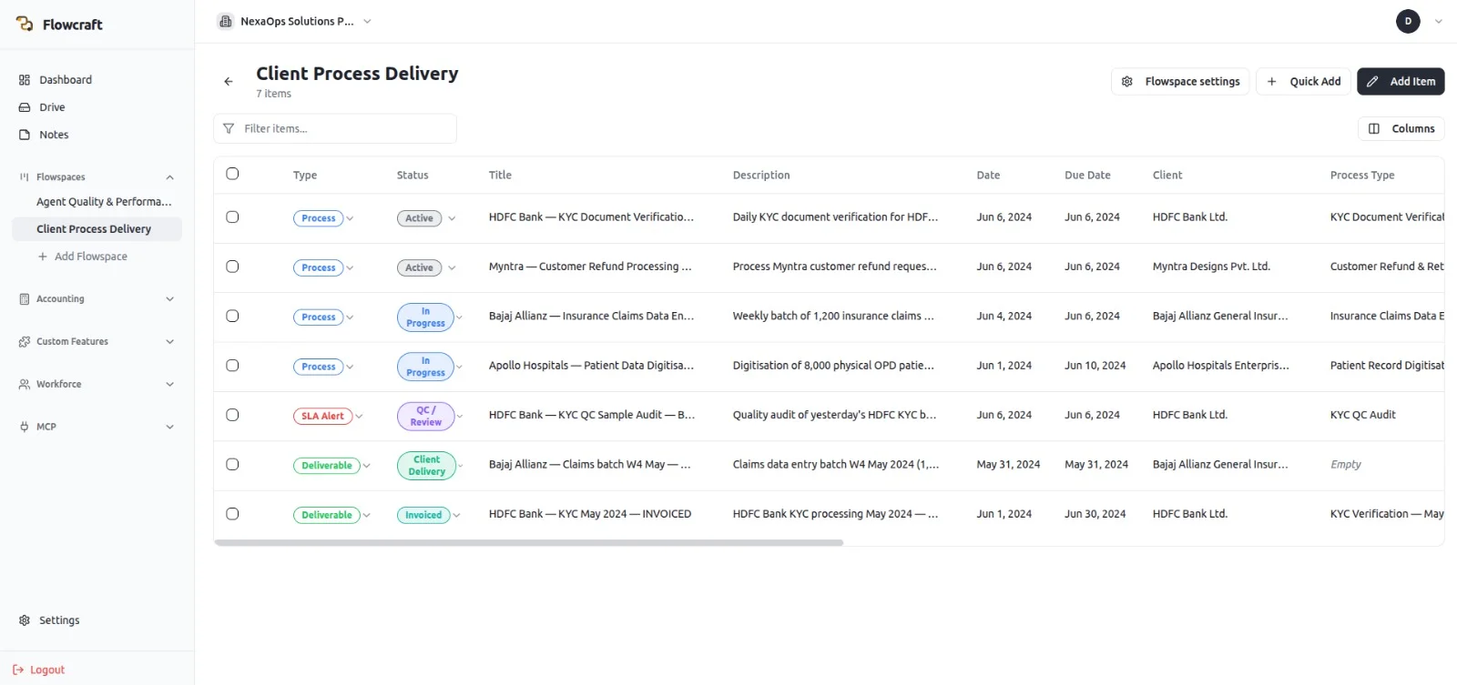Click the Logout arrow icon

click(18, 670)
